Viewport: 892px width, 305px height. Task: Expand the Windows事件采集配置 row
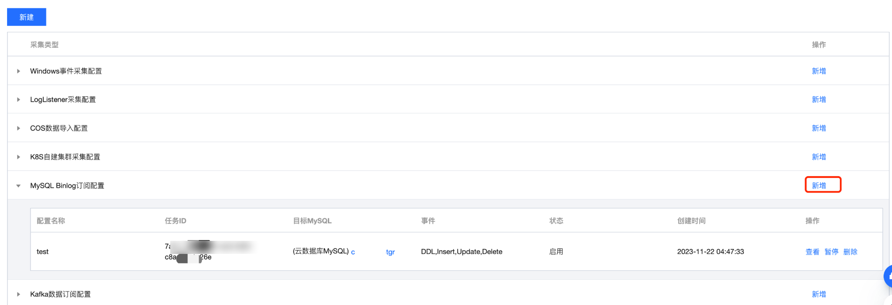coord(18,71)
